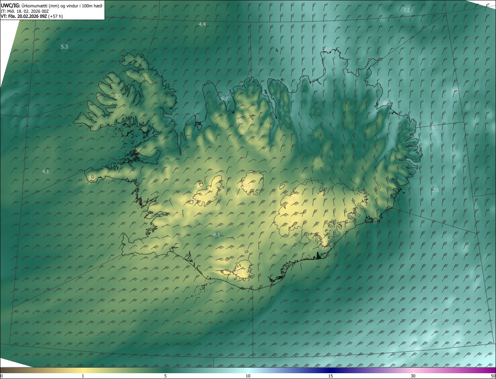Click the 8.0 value at the northeast peninsula
Image resolution: width=496 pixels, height=379 pixels.
pos(329,49)
